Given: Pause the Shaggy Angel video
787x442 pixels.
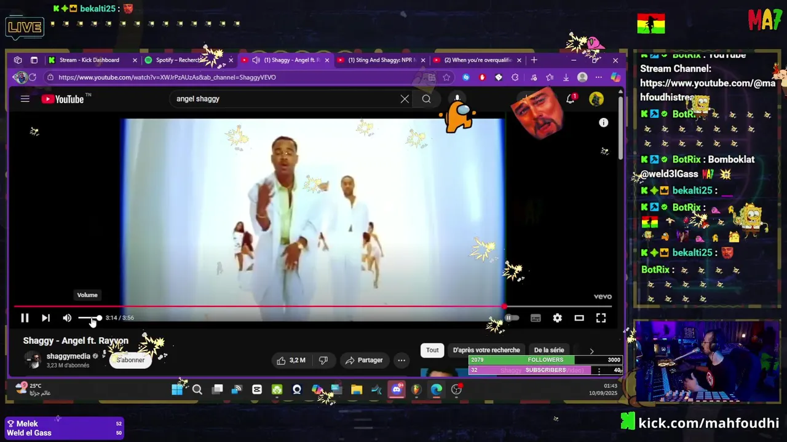Looking at the screenshot, I should 25,318.
